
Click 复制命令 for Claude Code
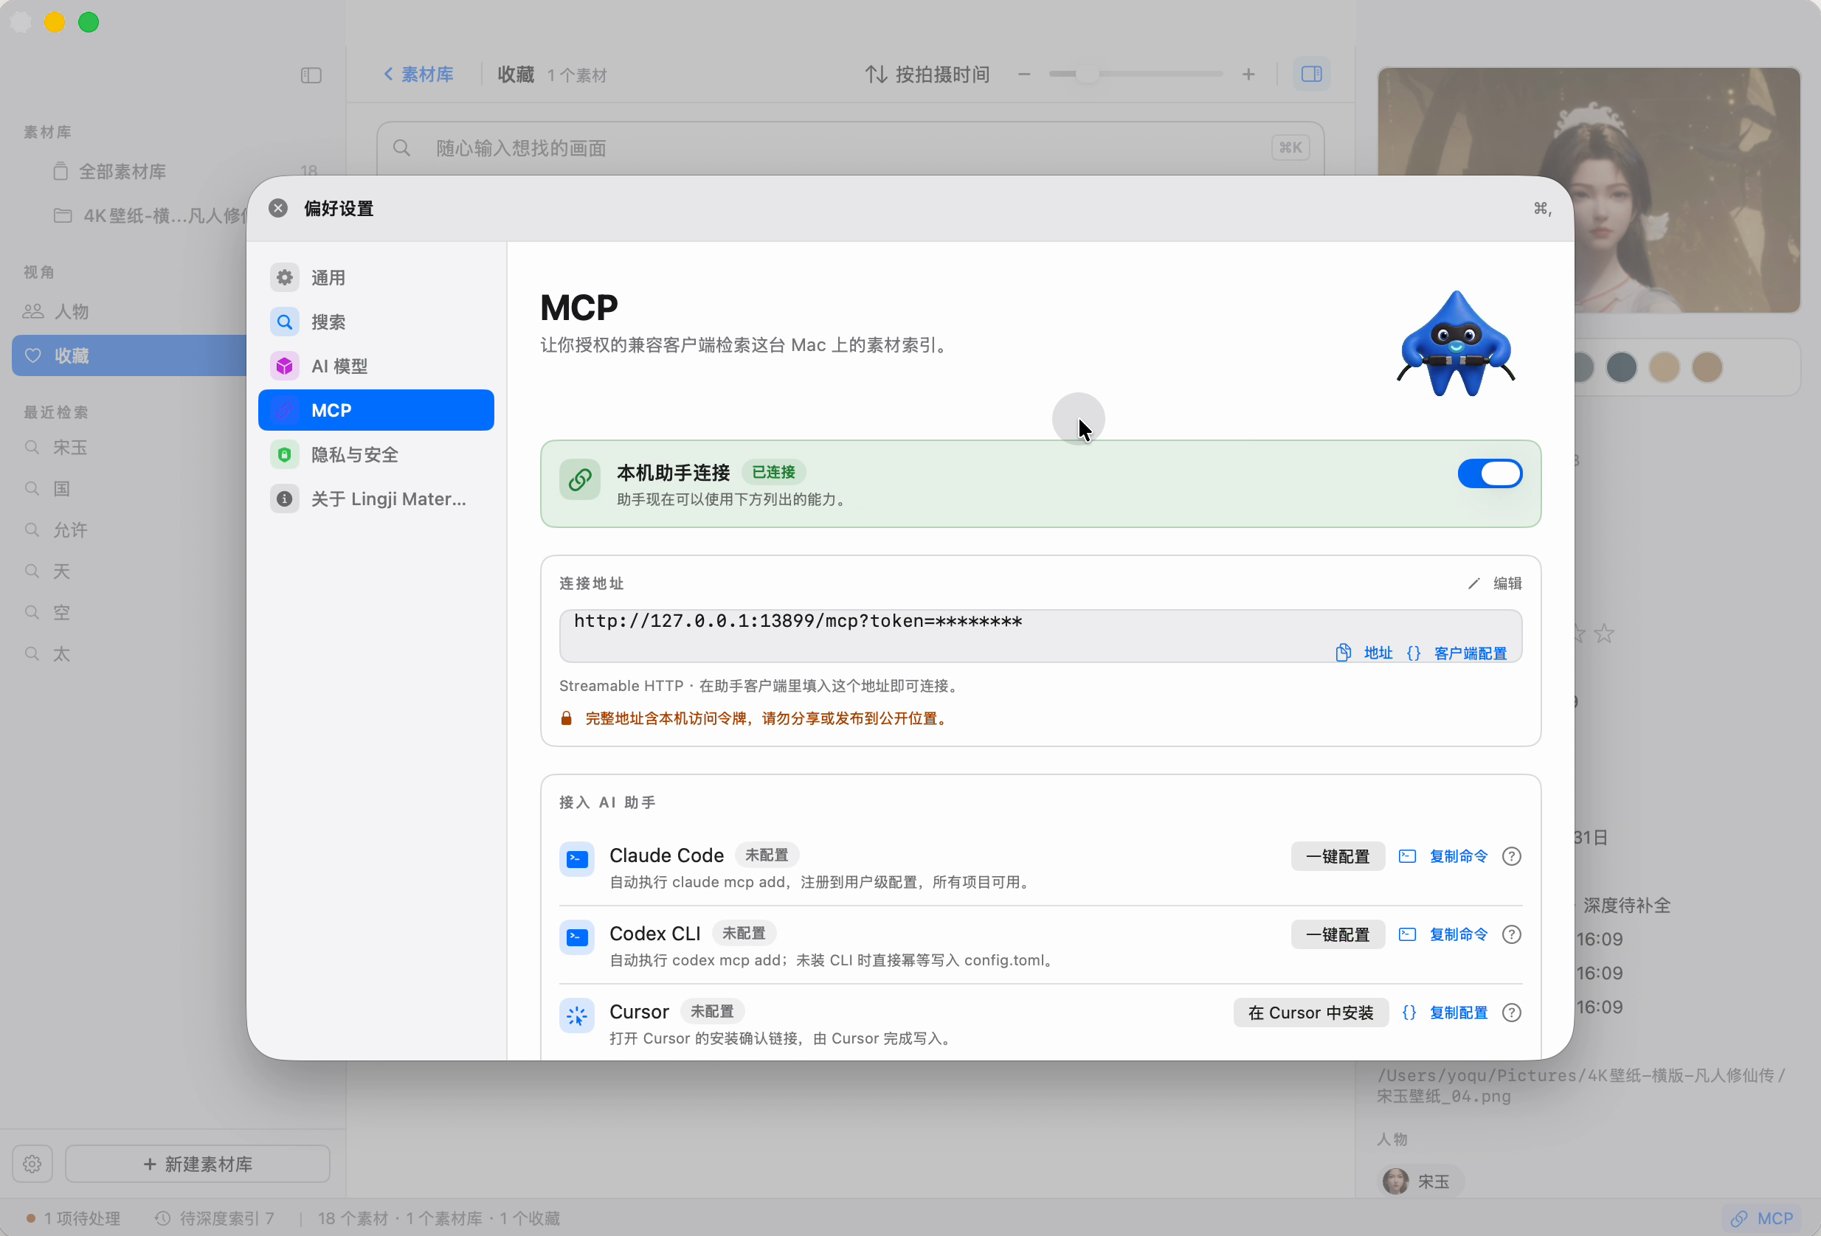1443,856
